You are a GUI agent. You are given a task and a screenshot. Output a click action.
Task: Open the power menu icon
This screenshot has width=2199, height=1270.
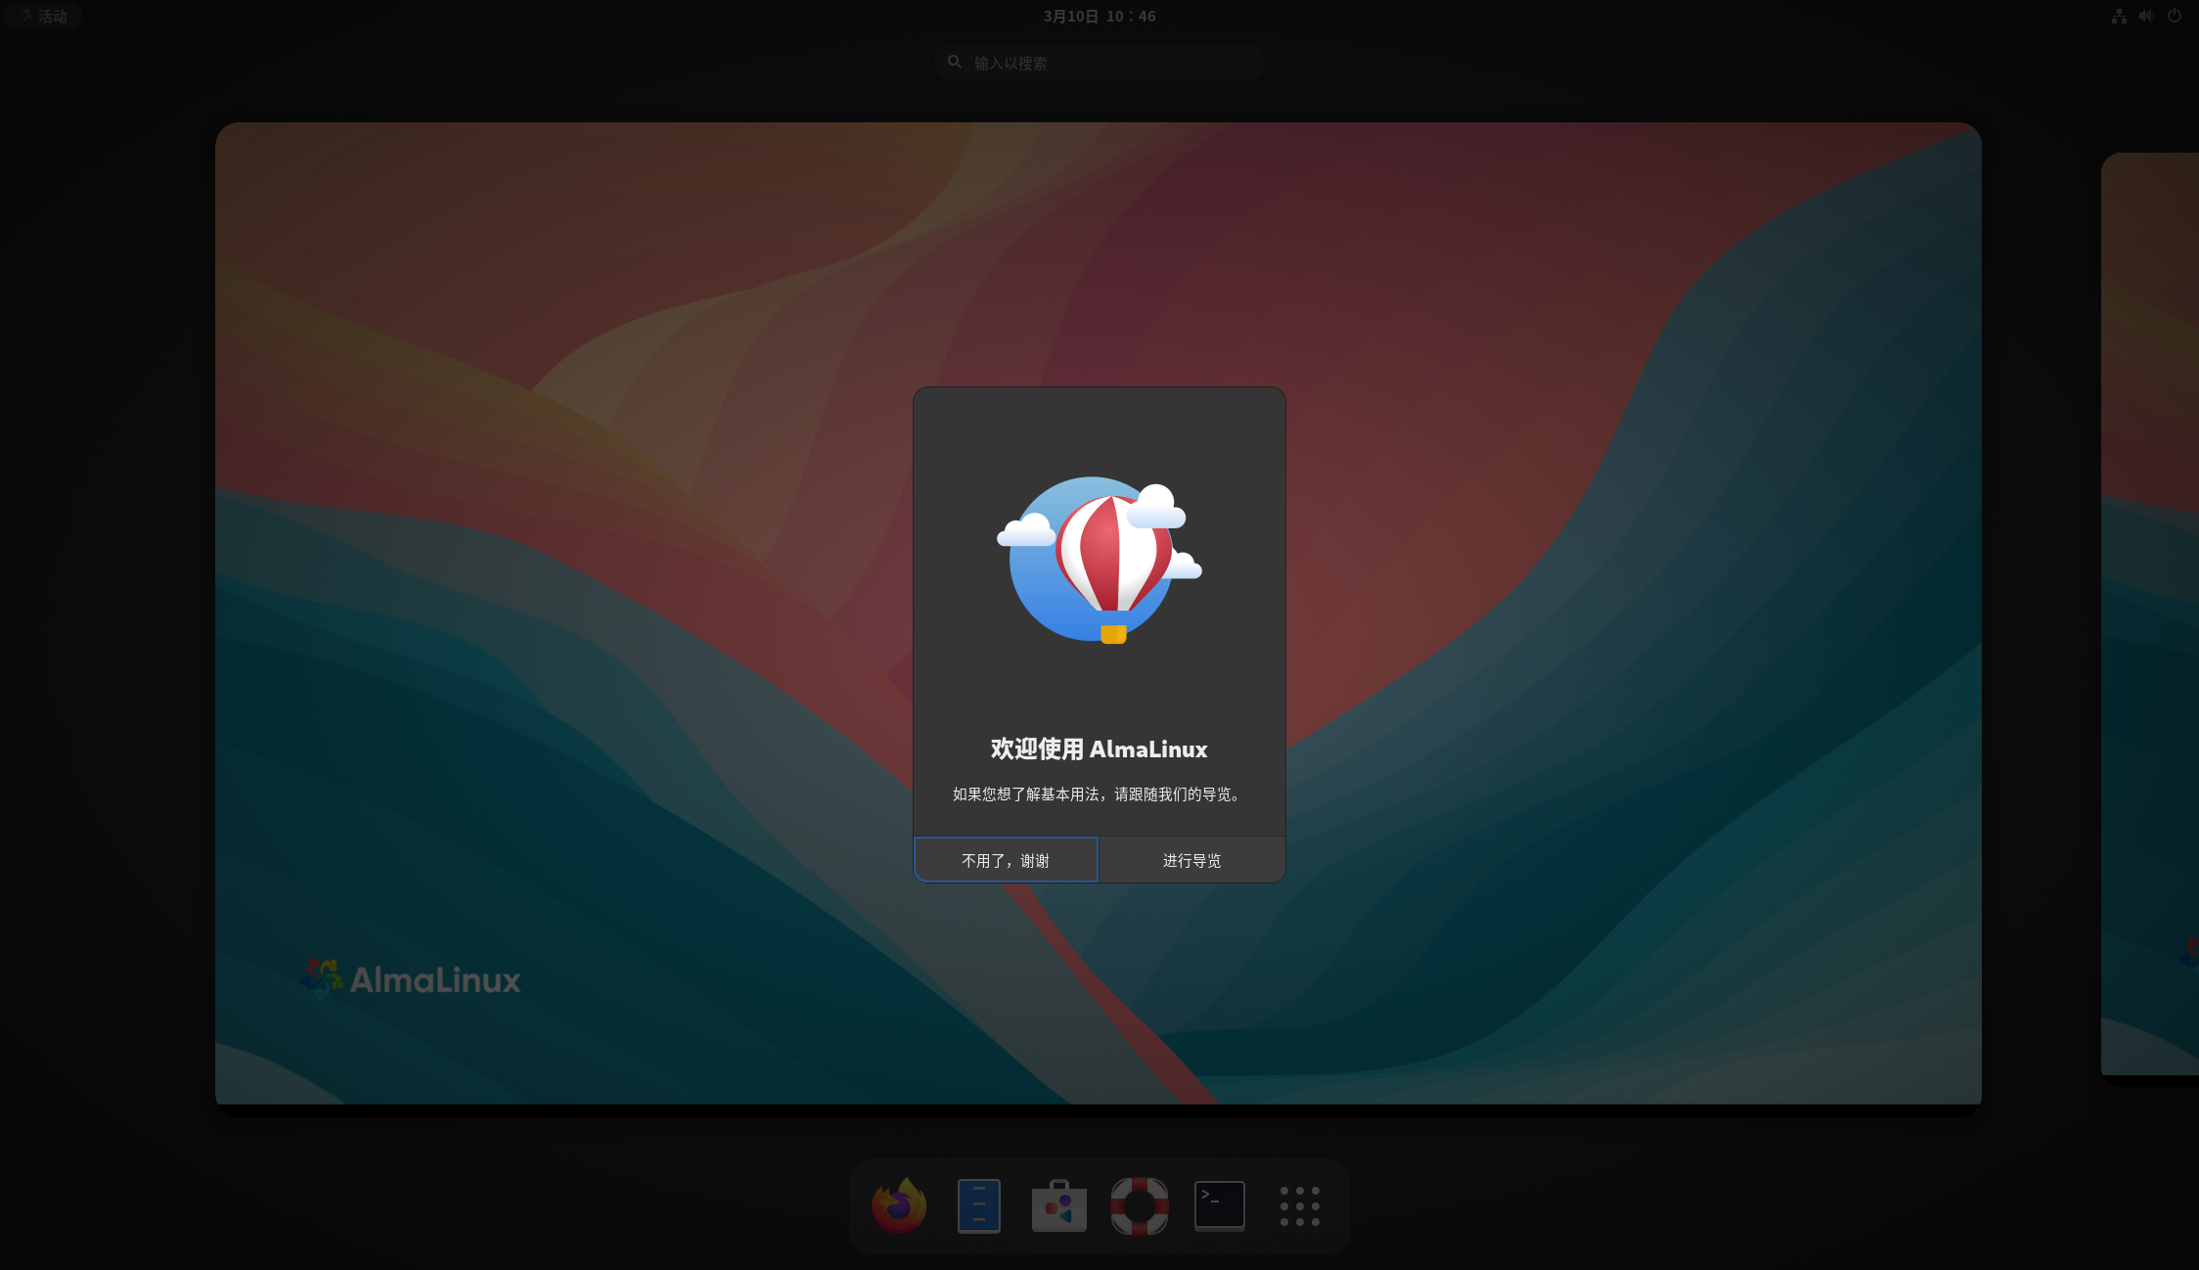pyautogui.click(x=2175, y=16)
